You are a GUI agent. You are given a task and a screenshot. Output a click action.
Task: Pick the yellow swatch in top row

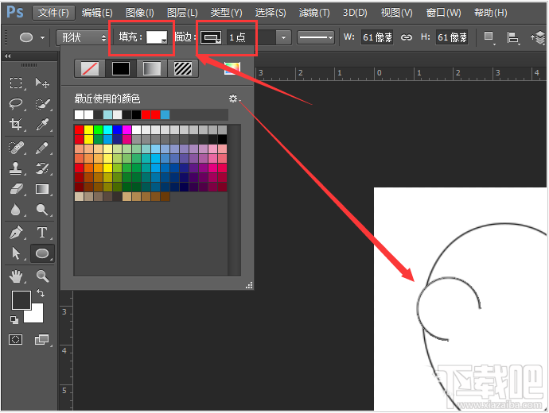[88, 130]
